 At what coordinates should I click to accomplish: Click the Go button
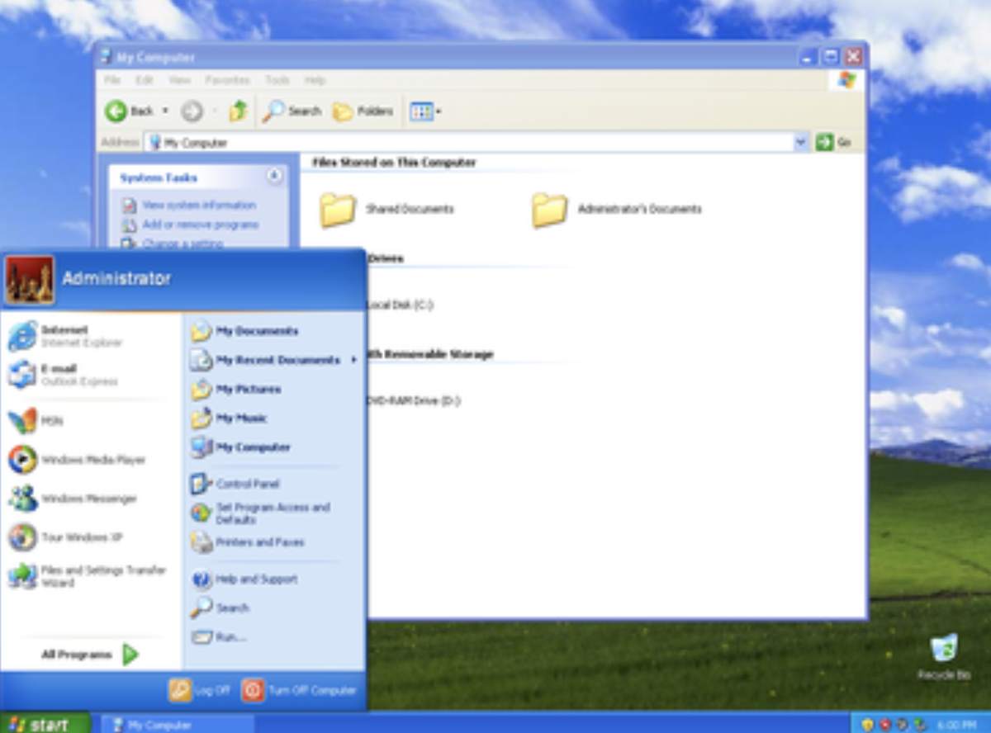pyautogui.click(x=833, y=143)
